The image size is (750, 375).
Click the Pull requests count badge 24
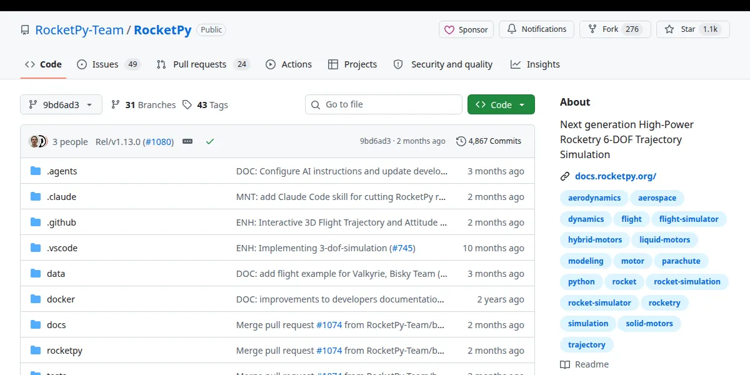click(241, 64)
